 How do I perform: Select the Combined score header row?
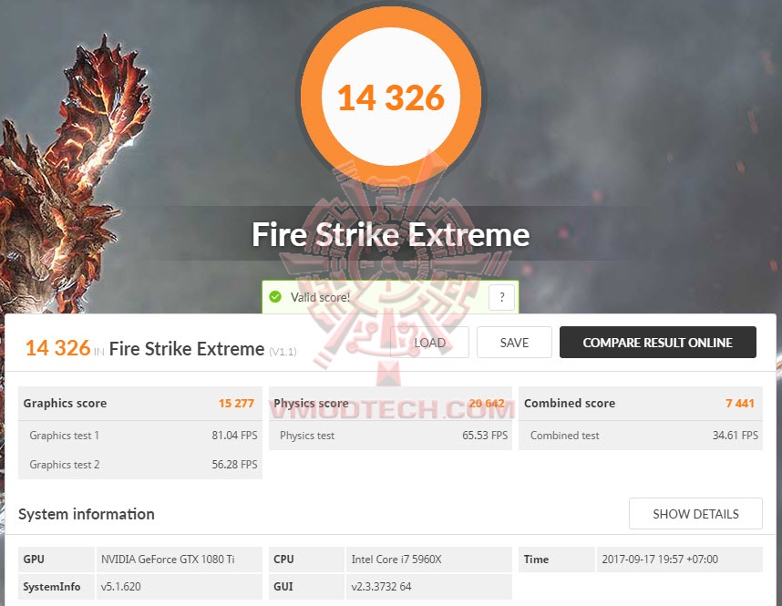point(641,403)
